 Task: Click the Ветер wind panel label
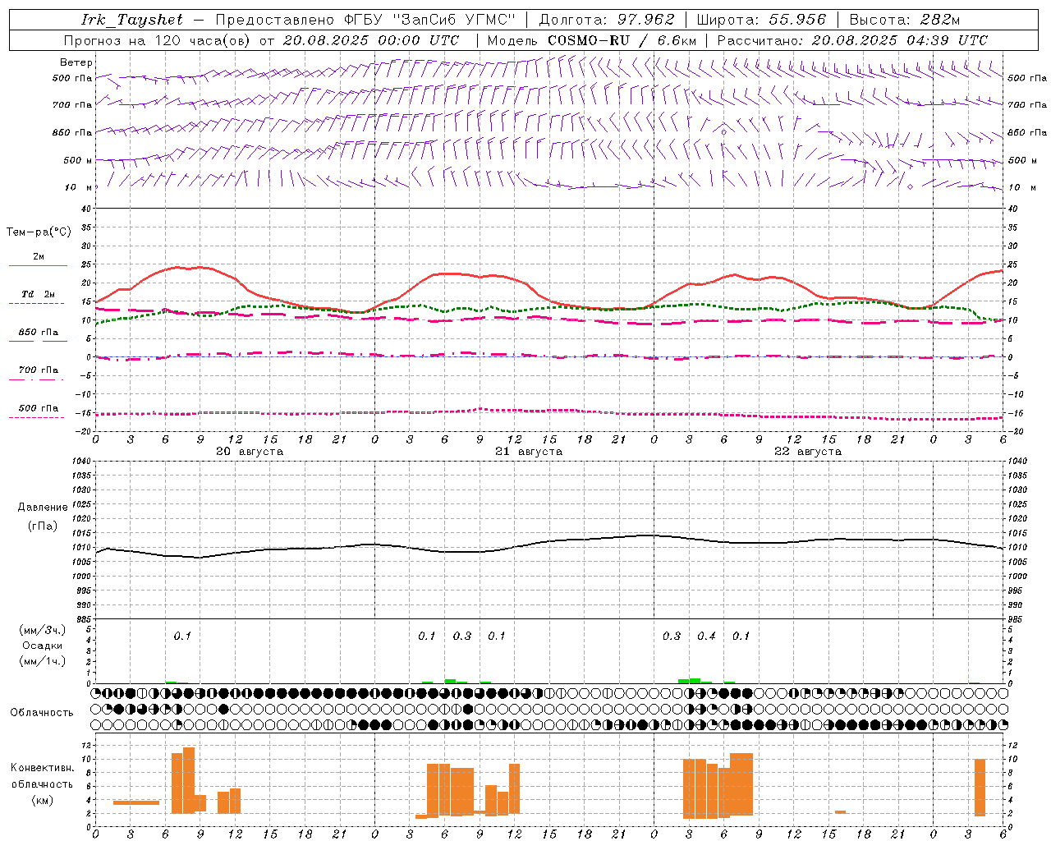76,62
